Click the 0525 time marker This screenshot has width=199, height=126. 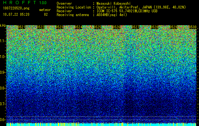pyautogui.click(x=97, y=27)
